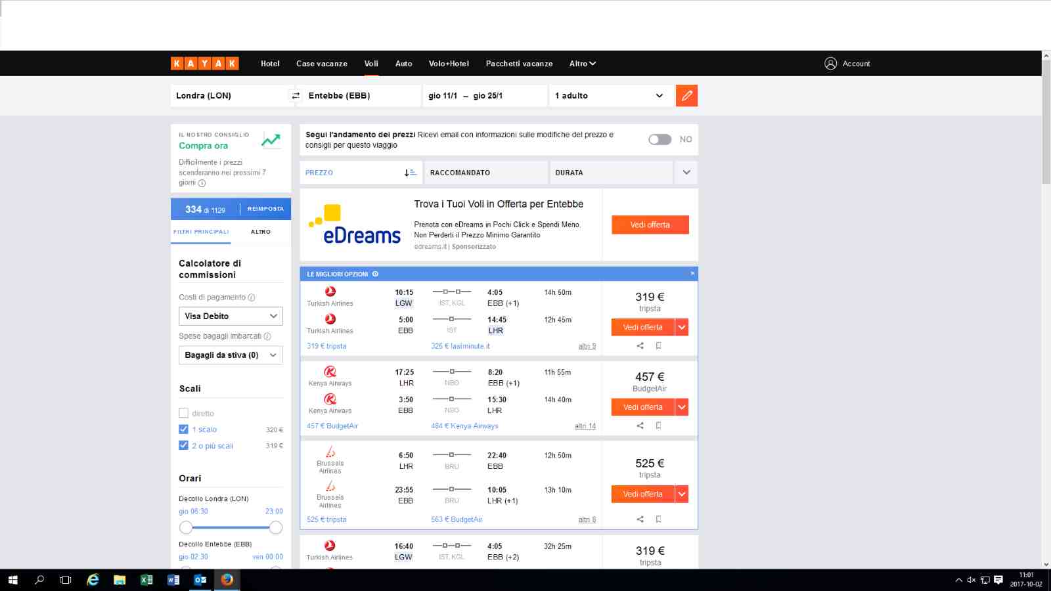Go to the Auto section
1051x591 pixels.
click(x=404, y=64)
